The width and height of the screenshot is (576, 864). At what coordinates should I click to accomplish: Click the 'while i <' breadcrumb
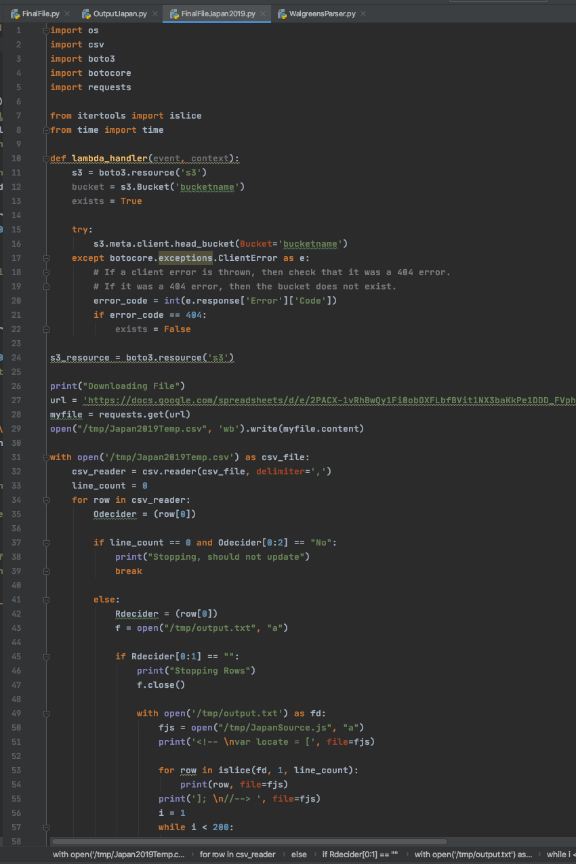561,855
